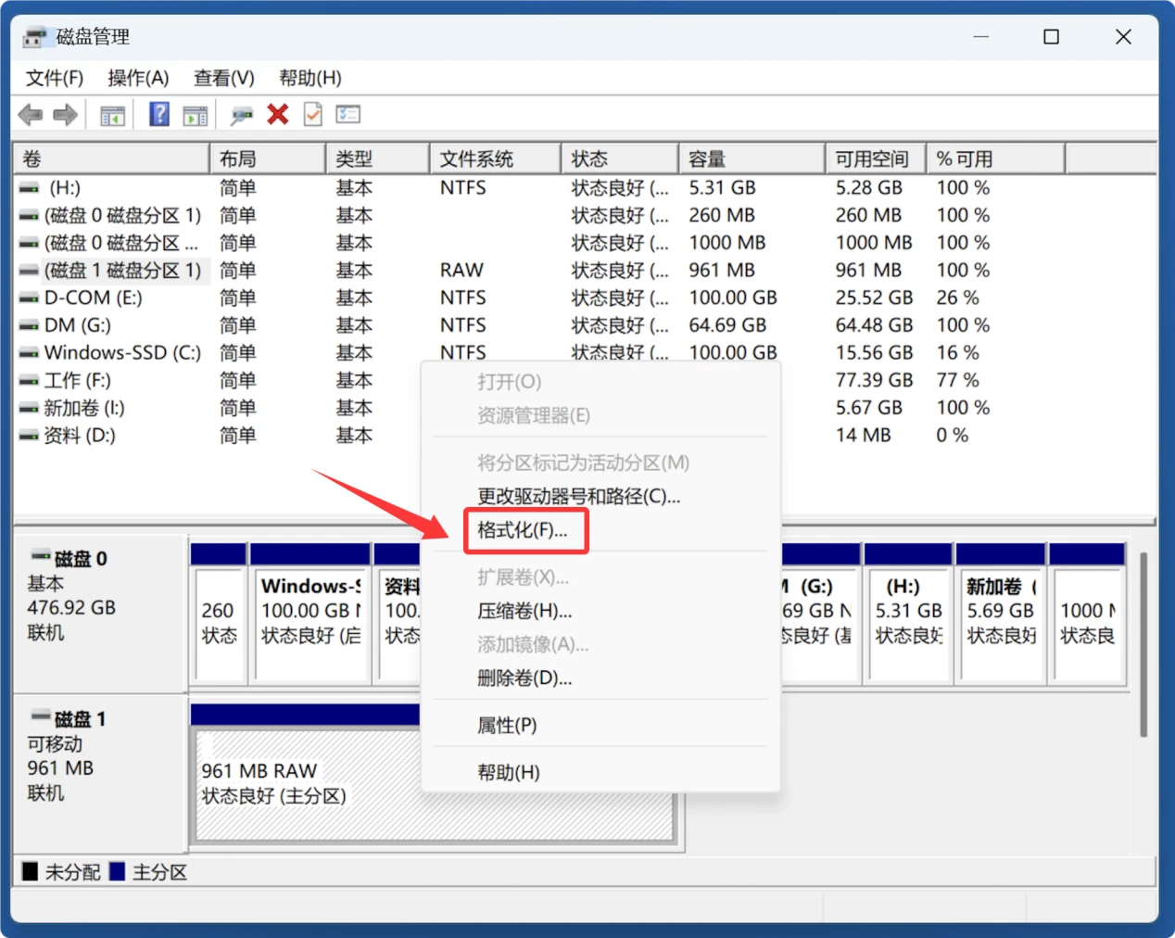
Task: Click the 14 MB free space cell
Action: coord(863,436)
